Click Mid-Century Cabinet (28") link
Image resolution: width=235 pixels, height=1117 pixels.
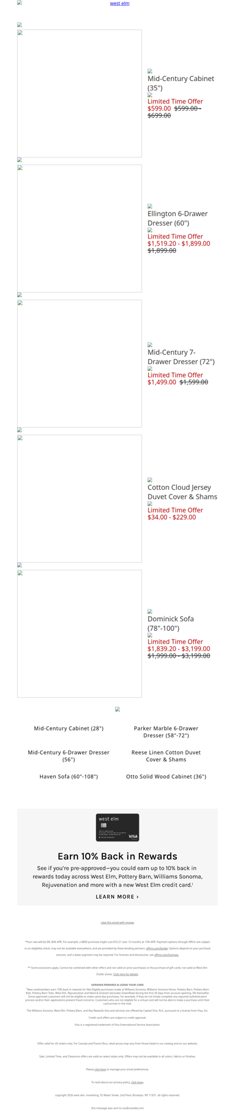[x=69, y=728]
